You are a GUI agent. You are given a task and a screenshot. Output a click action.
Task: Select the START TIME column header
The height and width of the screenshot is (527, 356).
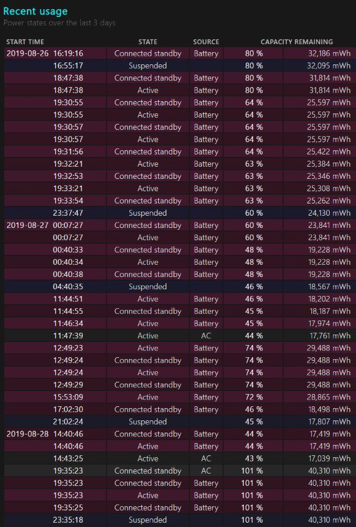coord(25,42)
